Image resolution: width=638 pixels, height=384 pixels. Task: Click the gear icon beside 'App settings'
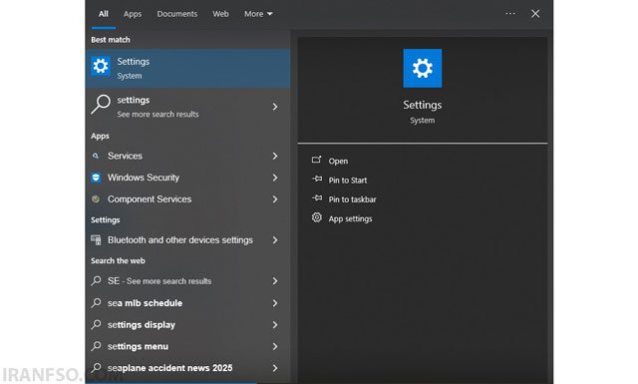tap(317, 217)
